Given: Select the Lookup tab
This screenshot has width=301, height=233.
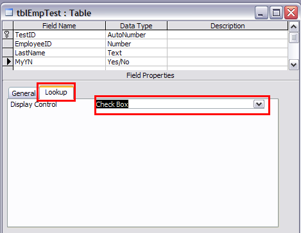Looking at the screenshot, I should pyautogui.click(x=56, y=92).
